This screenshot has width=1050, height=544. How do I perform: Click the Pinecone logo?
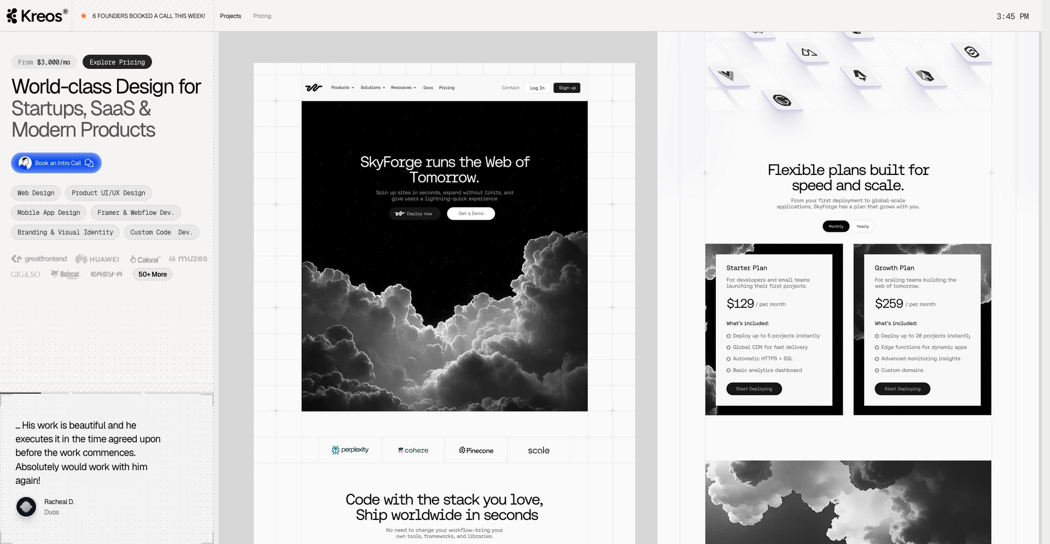click(476, 451)
